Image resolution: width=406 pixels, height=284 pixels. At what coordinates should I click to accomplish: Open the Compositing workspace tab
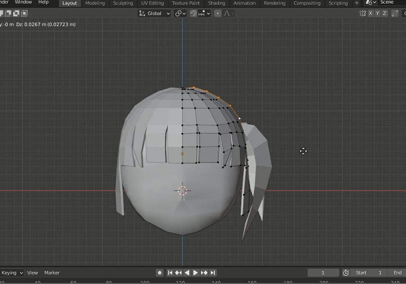[x=307, y=3]
